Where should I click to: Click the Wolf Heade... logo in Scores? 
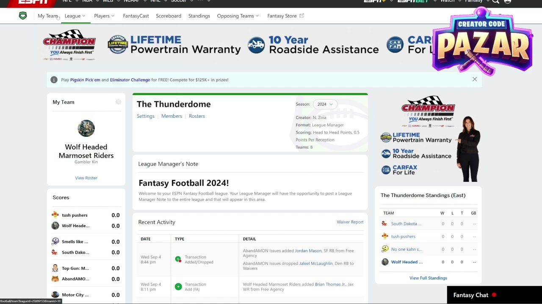55,225
